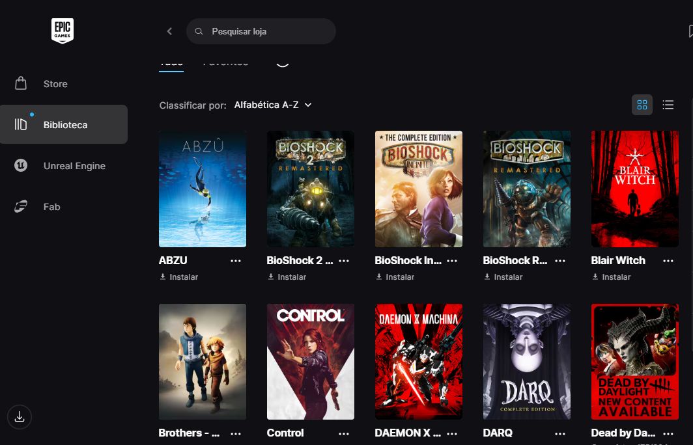
Task: Open the Control cover art
Action: point(311,362)
